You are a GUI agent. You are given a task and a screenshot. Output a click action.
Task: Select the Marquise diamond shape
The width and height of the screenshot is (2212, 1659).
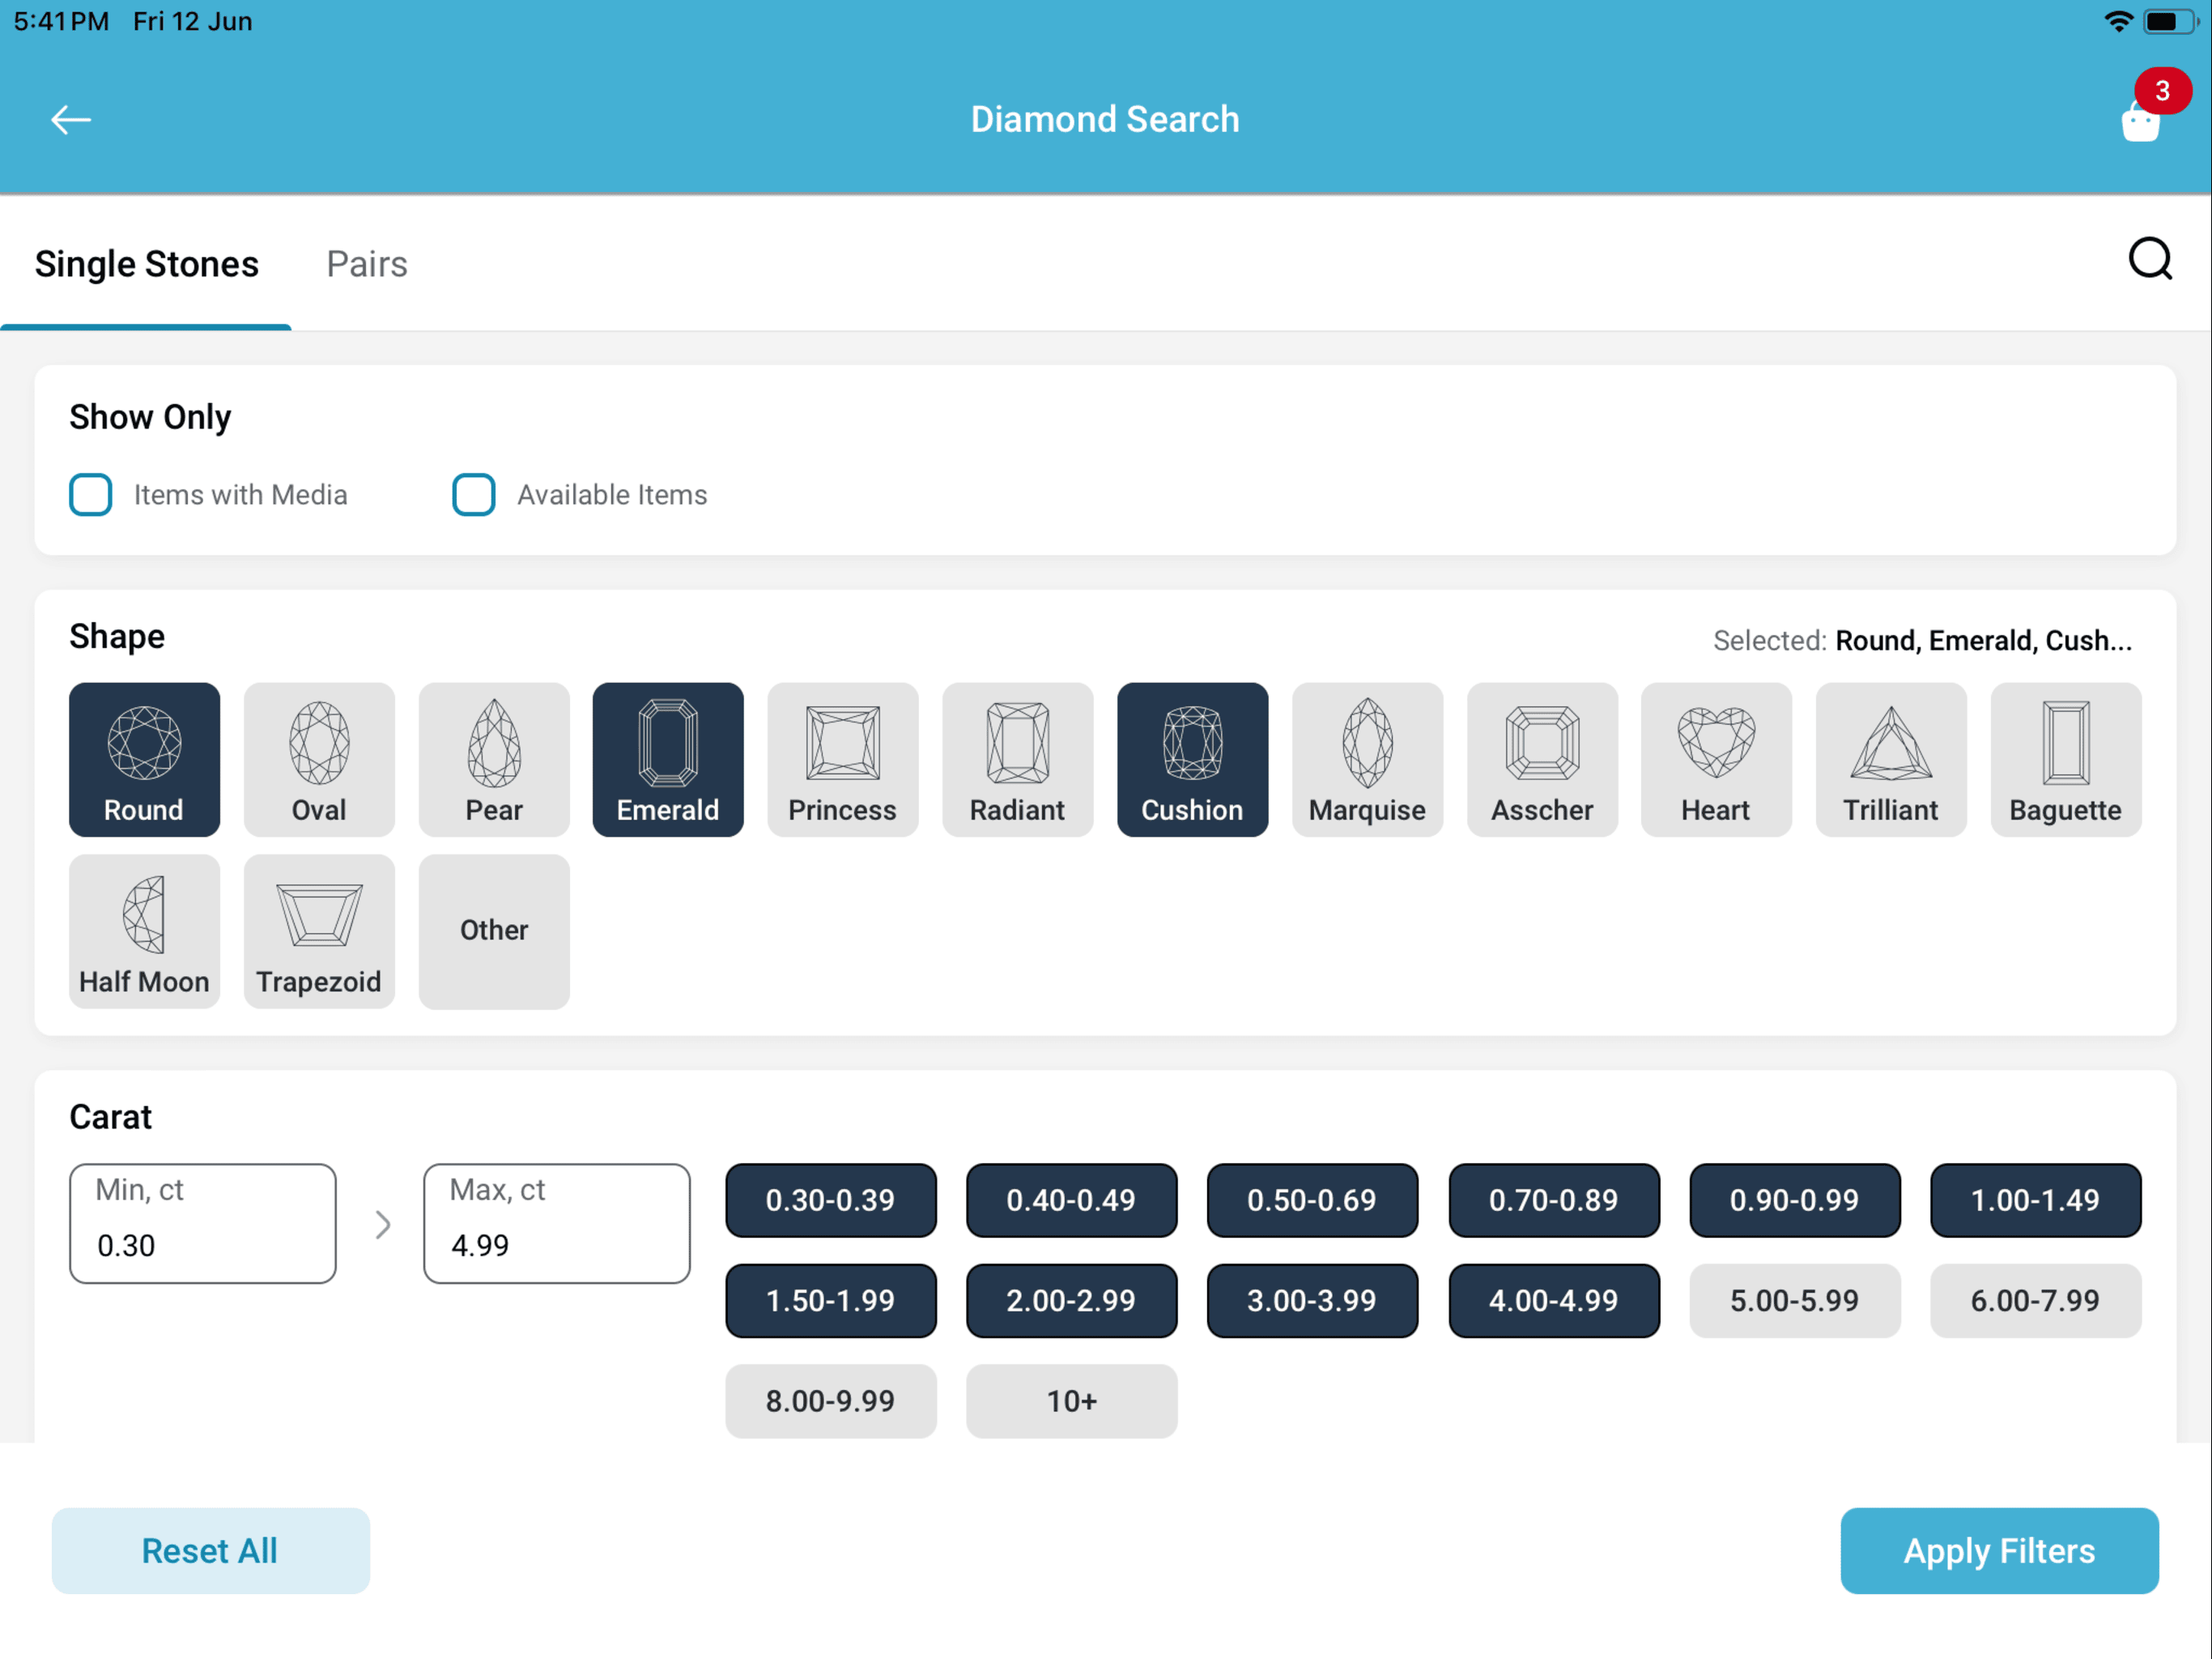coord(1368,760)
